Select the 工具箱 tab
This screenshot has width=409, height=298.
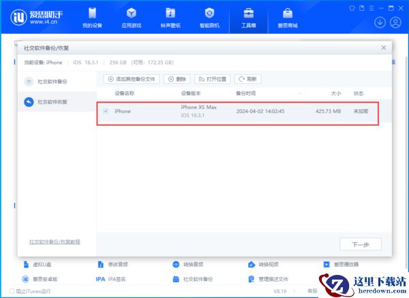pos(249,18)
